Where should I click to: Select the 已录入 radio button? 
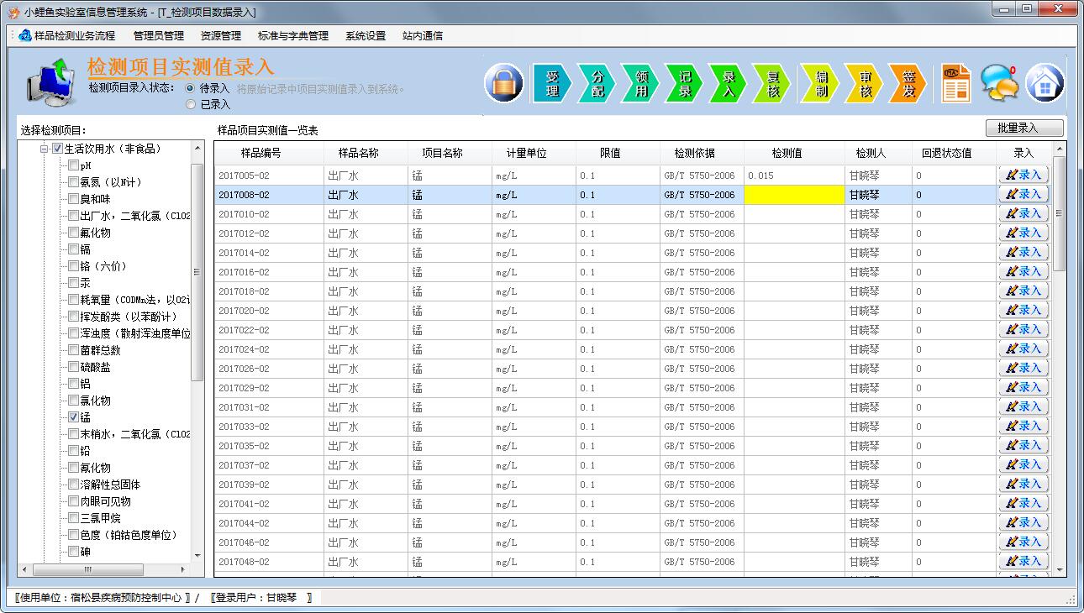click(191, 105)
